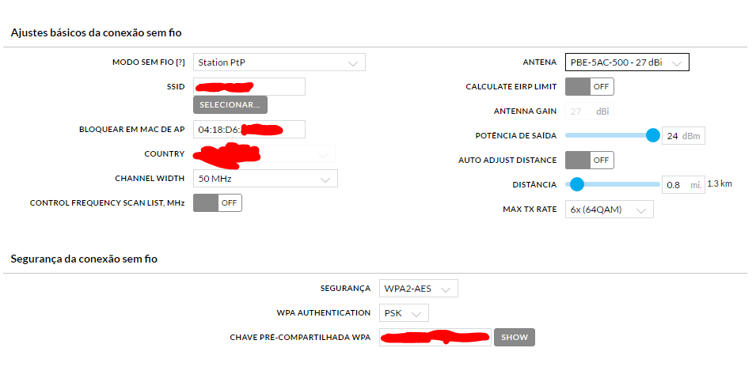756x378 pixels.
Task: Click the Antenna Gain dBi field
Action: click(588, 112)
